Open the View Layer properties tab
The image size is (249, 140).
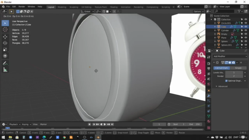pos(209,74)
